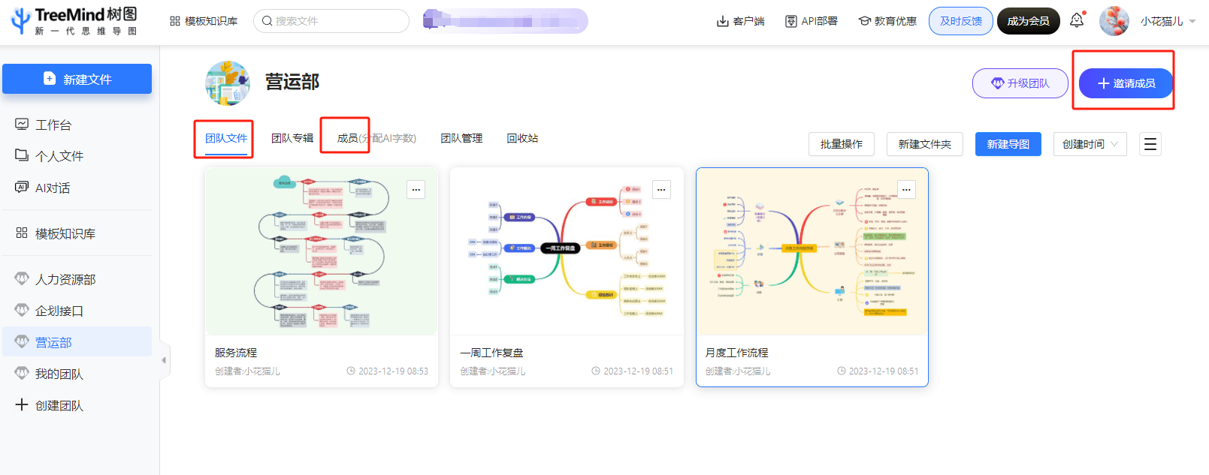Click 创建团队 plus icon in sidebar

point(22,404)
